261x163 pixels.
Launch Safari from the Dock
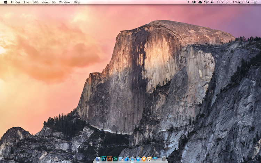(x=132, y=159)
